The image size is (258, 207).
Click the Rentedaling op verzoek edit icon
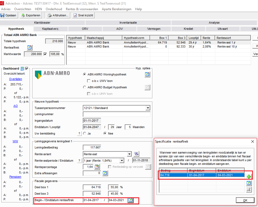(x=148, y=167)
